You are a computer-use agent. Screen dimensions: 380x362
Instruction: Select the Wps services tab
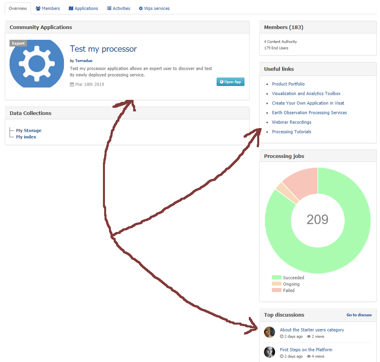(x=154, y=8)
